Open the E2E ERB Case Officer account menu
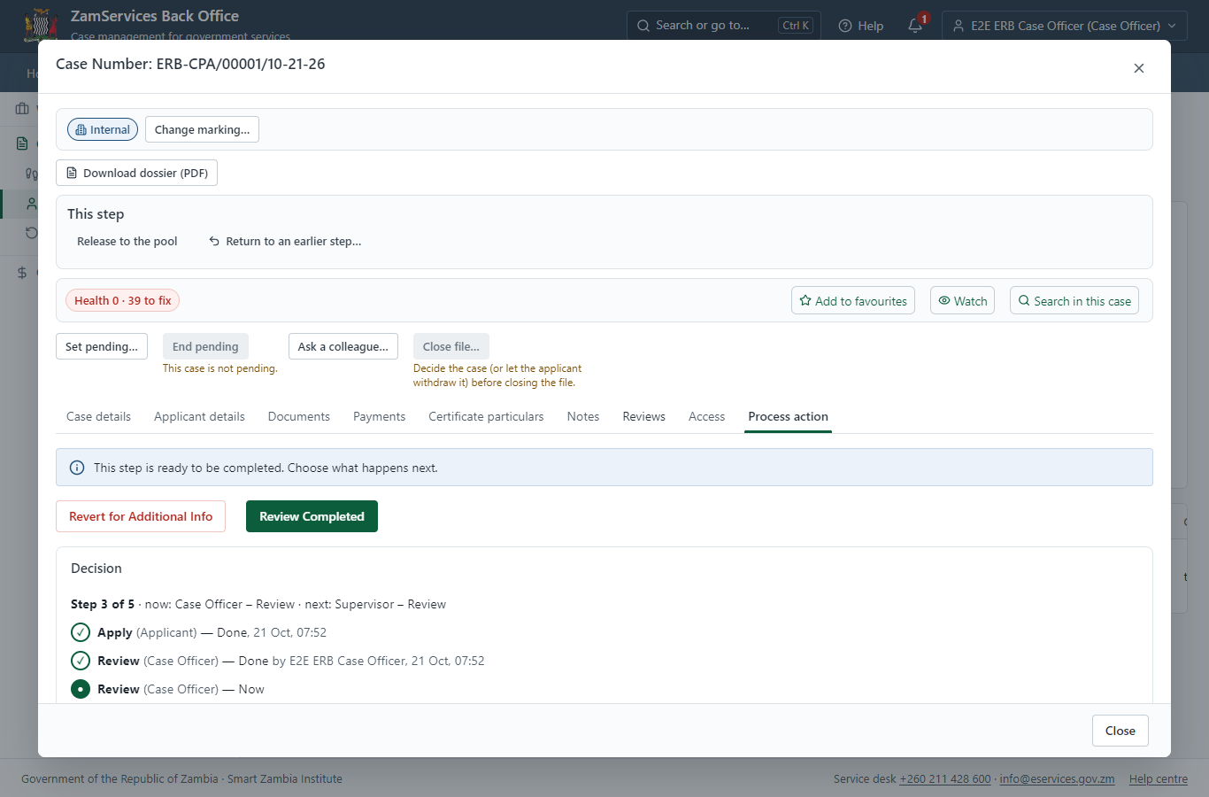 pyautogui.click(x=1065, y=26)
